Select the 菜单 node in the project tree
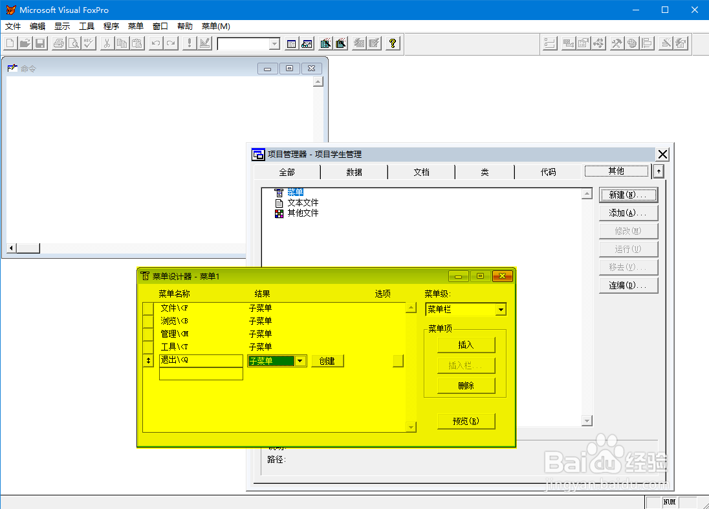The height and width of the screenshot is (509, 709). point(295,192)
